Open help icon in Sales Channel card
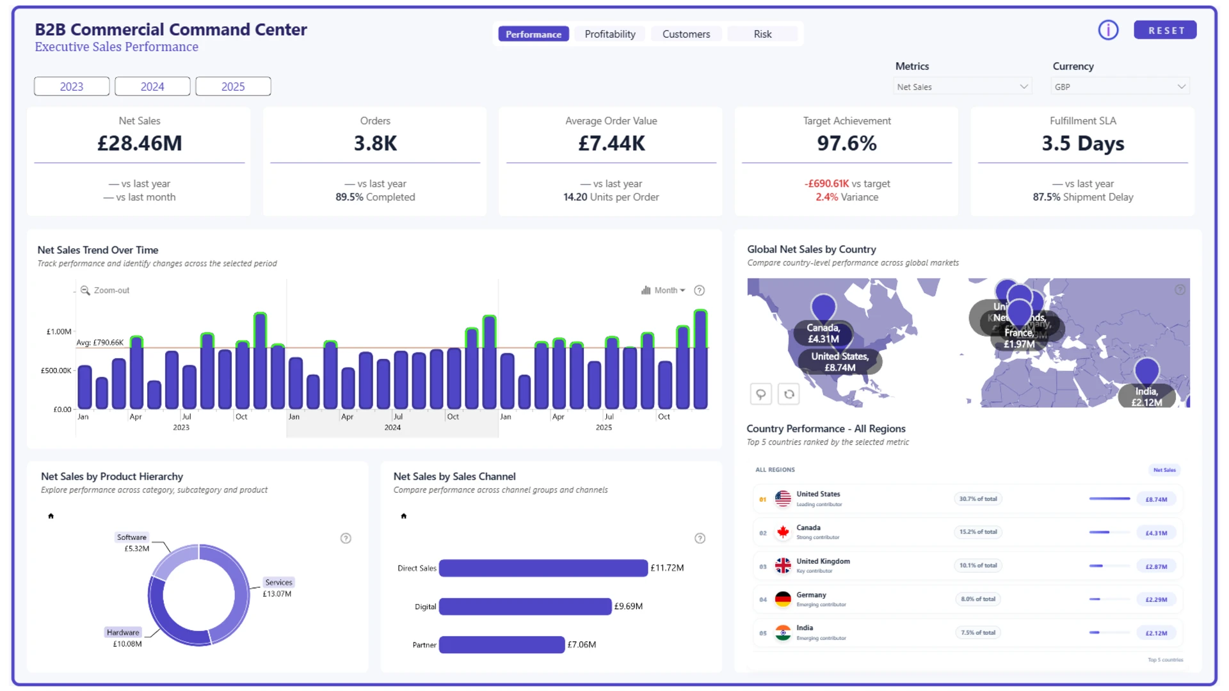 700,539
